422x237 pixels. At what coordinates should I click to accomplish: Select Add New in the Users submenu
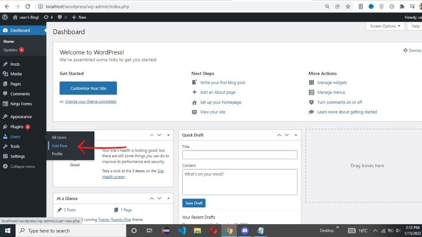[x=60, y=146]
